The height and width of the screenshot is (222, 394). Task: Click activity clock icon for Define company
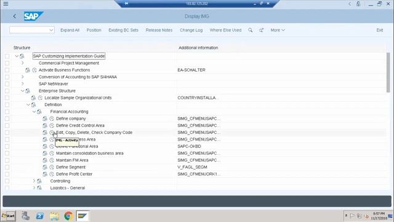52,118
